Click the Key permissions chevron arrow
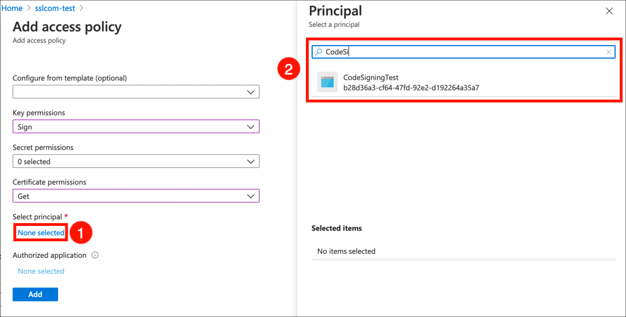 click(x=251, y=127)
